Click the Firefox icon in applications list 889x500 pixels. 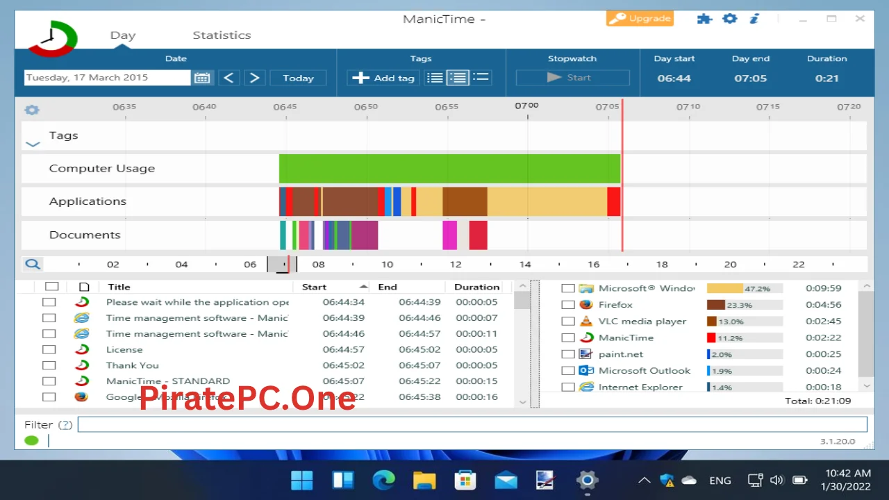586,304
